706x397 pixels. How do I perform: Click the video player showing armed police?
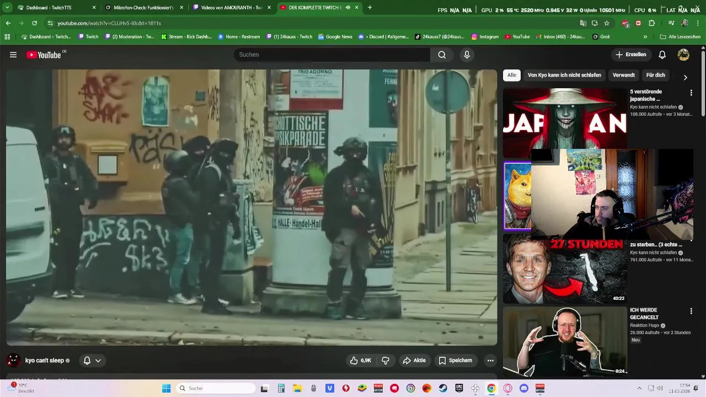[252, 207]
